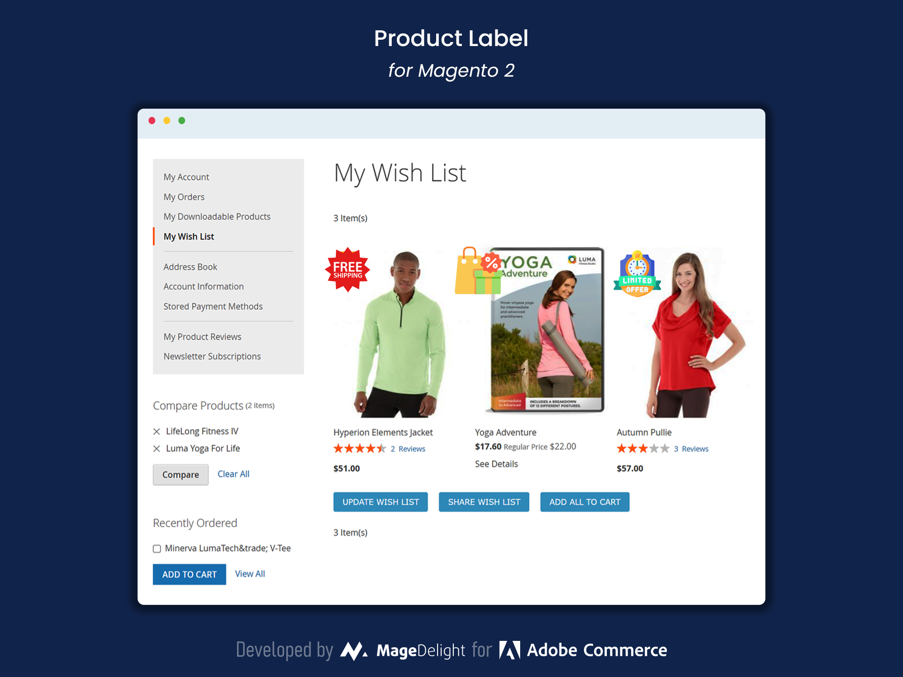This screenshot has width=903, height=677.
Task: Click See Details link for Yoga Adventure
Action: coord(496,463)
